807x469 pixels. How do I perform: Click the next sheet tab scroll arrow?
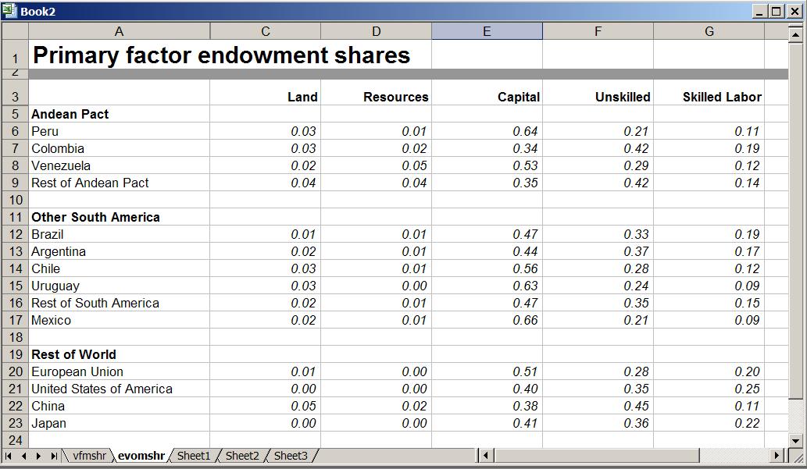39,456
